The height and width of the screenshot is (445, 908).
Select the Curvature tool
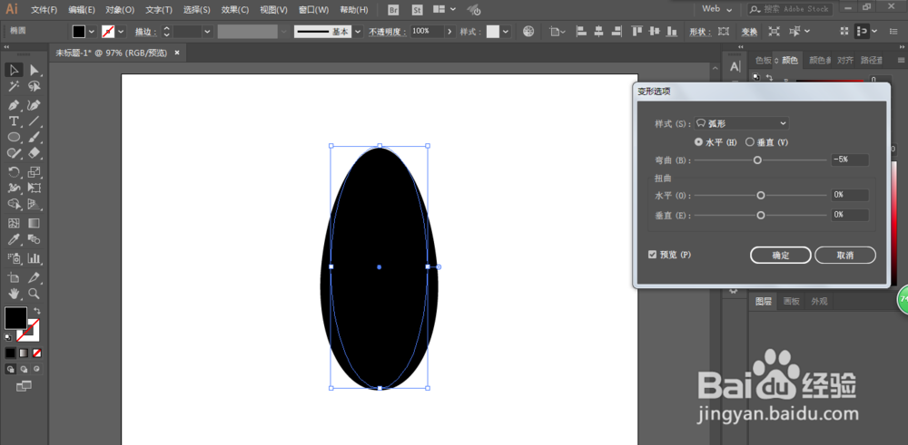coord(35,105)
